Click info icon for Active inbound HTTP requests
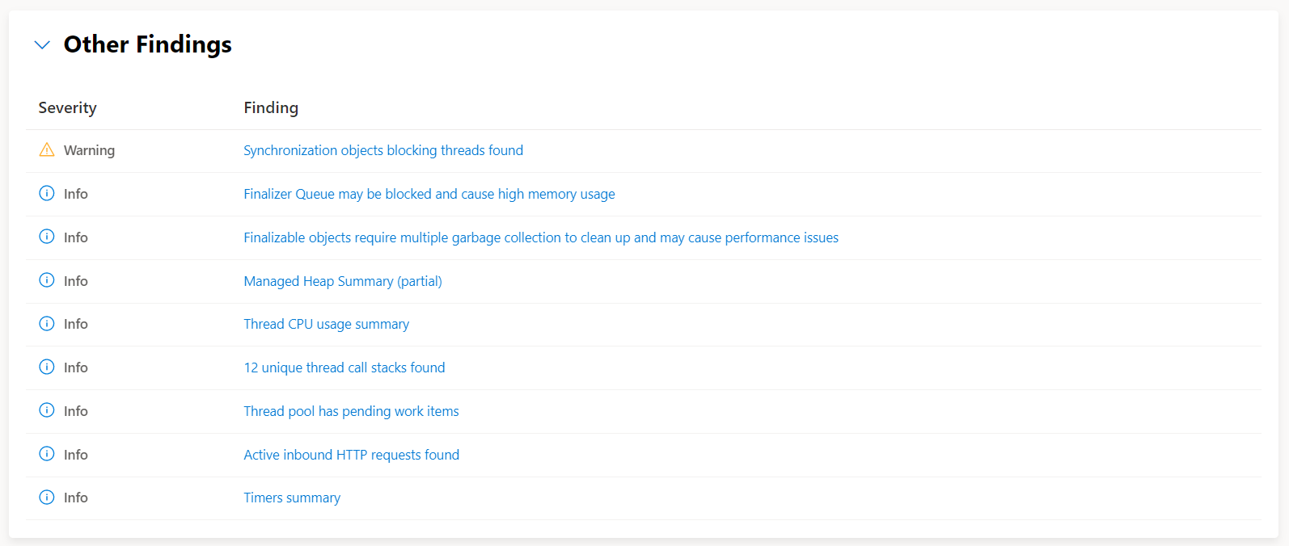The height and width of the screenshot is (546, 1289). (x=47, y=454)
